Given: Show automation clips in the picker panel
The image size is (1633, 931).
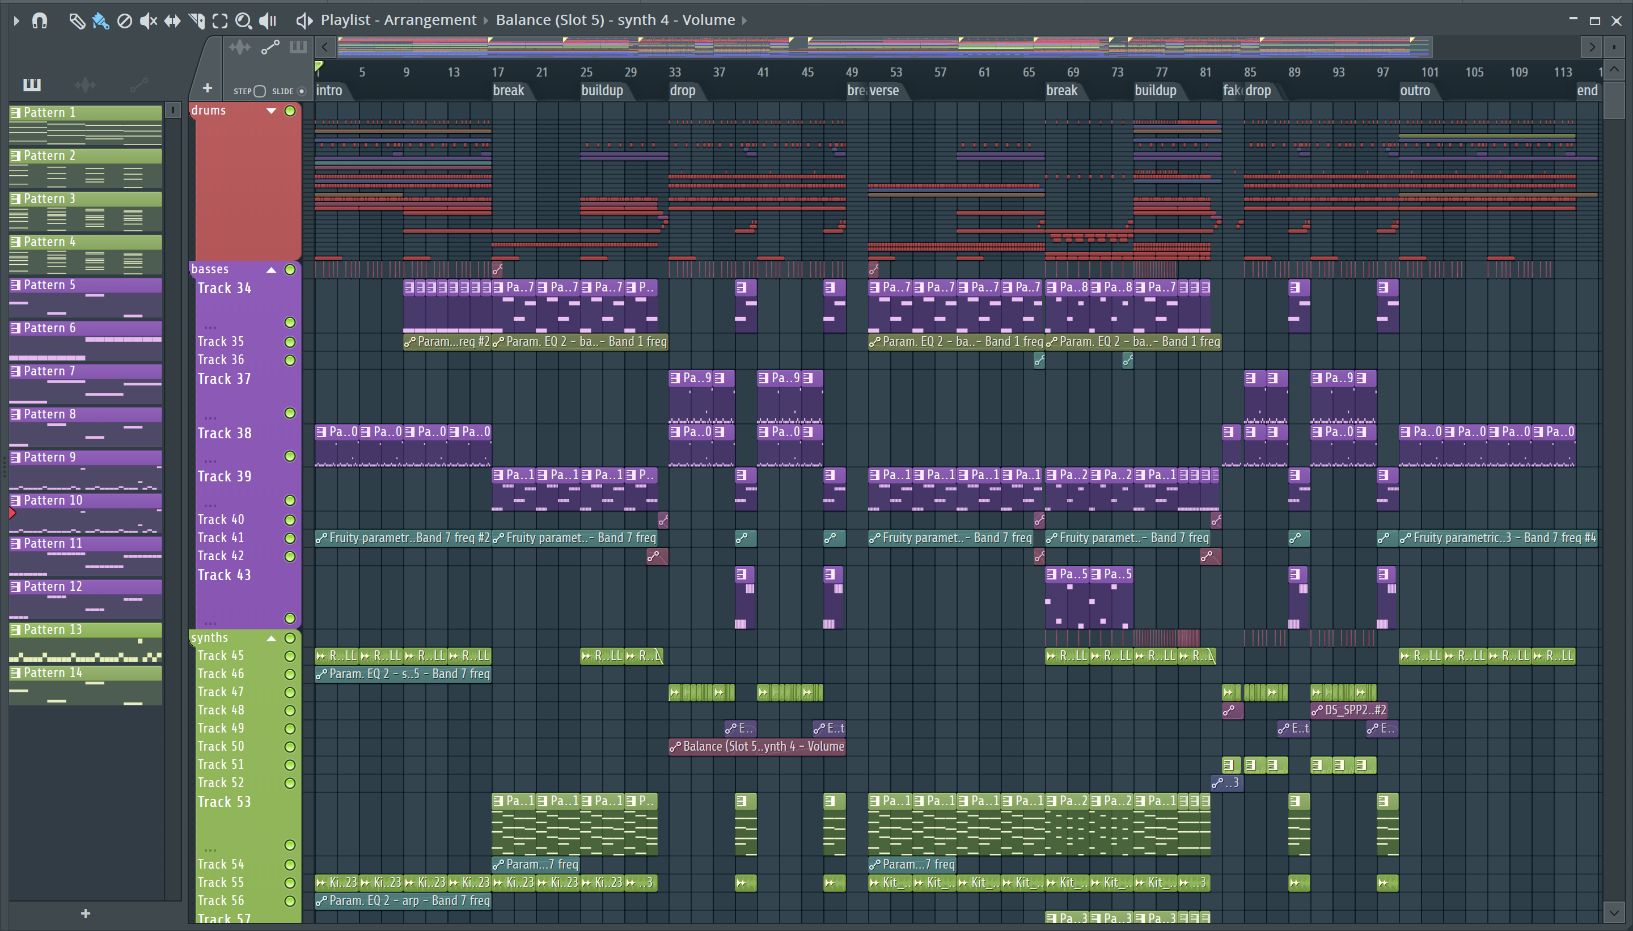Looking at the screenshot, I should click(x=139, y=84).
